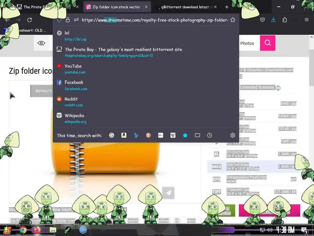This screenshot has width=314, height=236.
Task: Open the notification center icon
Action: pos(304,230)
